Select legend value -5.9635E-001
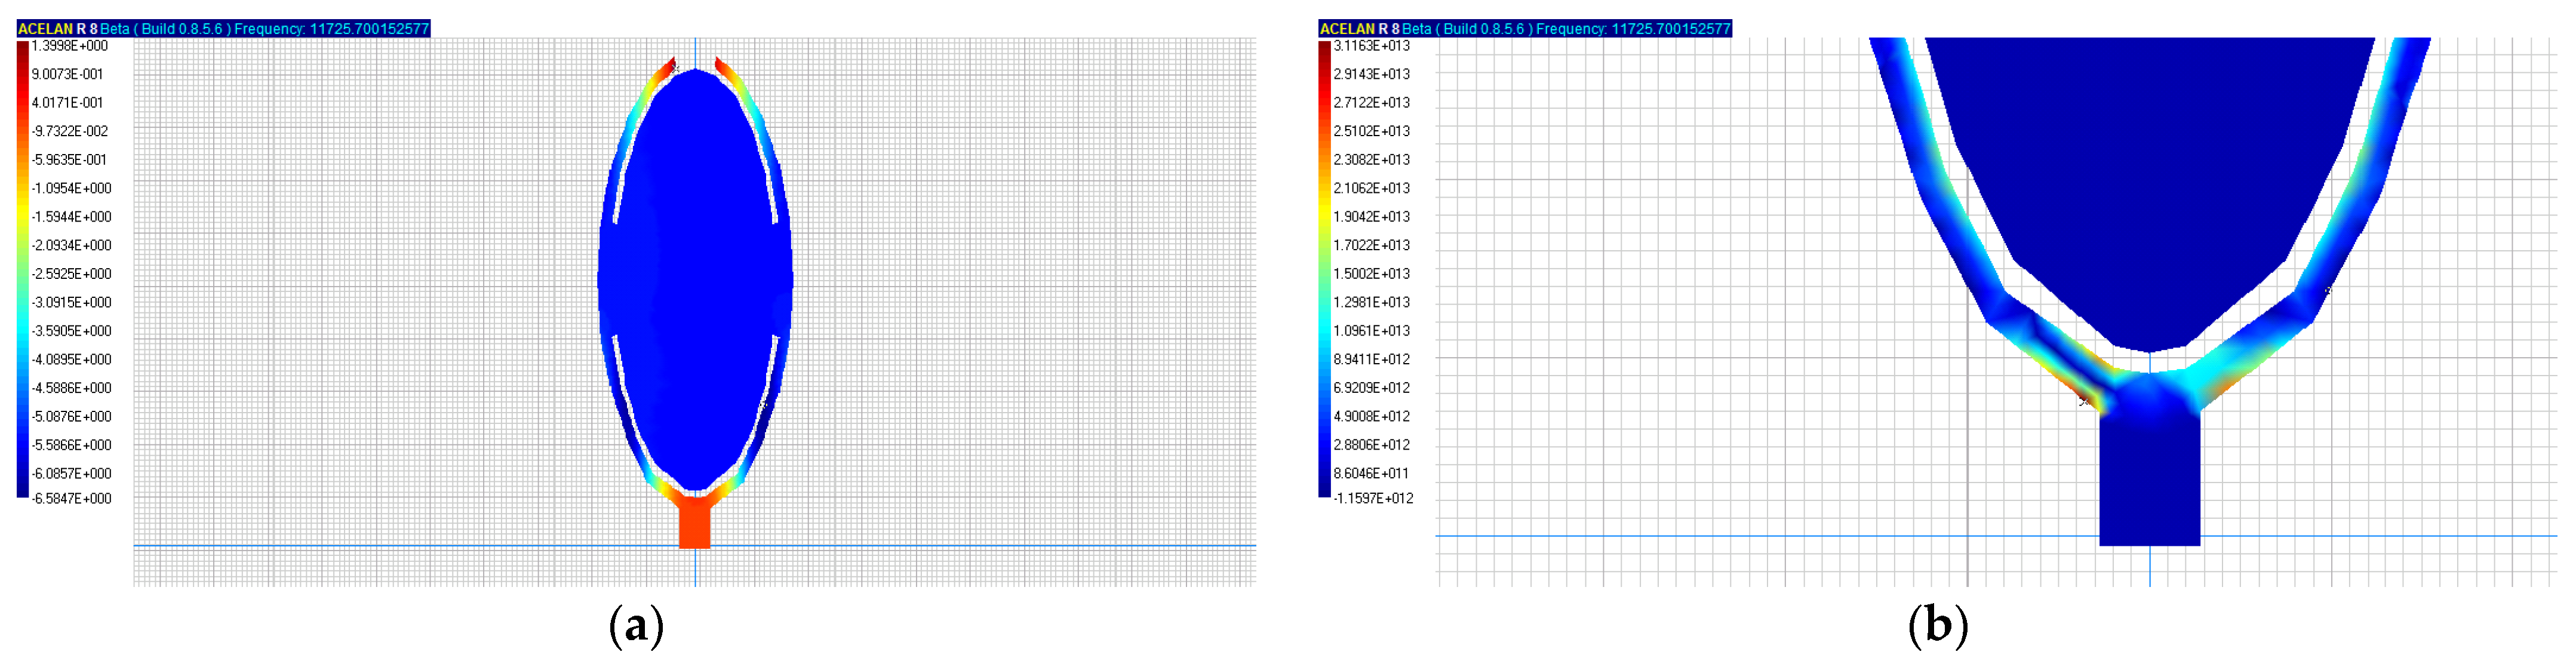 pyautogui.click(x=69, y=160)
